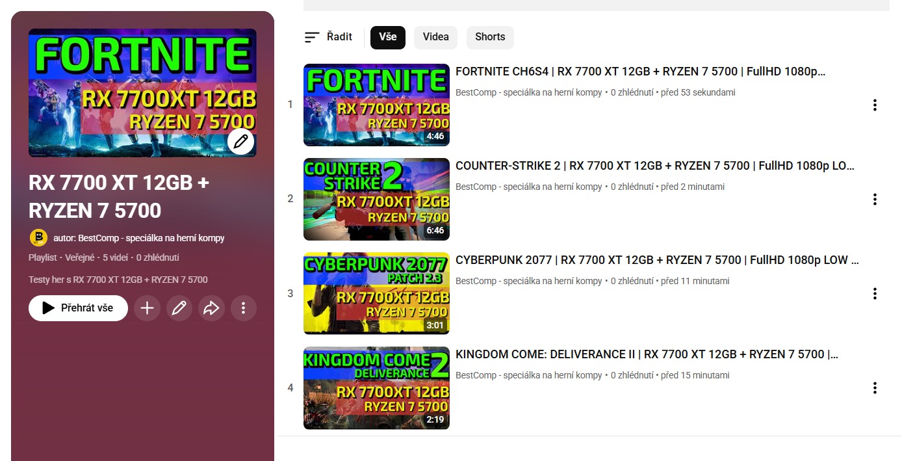The image size is (902, 461).
Task: Open COUNTER-STRIKE 2 video title
Action: point(655,166)
